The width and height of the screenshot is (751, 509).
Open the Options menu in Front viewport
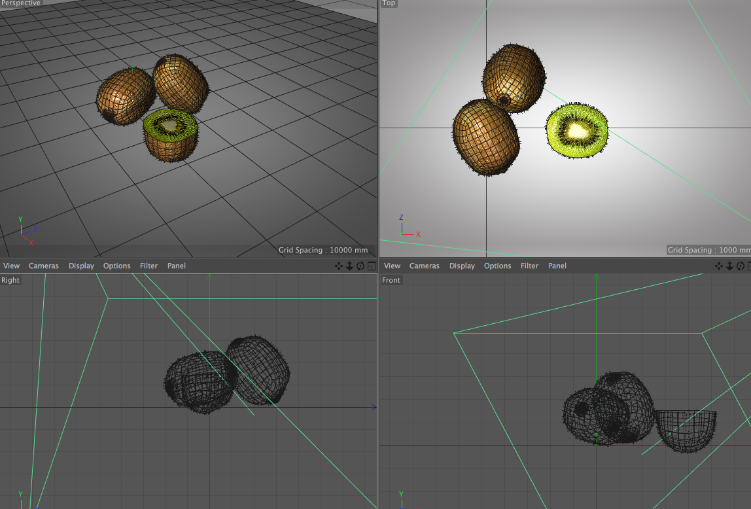[498, 266]
